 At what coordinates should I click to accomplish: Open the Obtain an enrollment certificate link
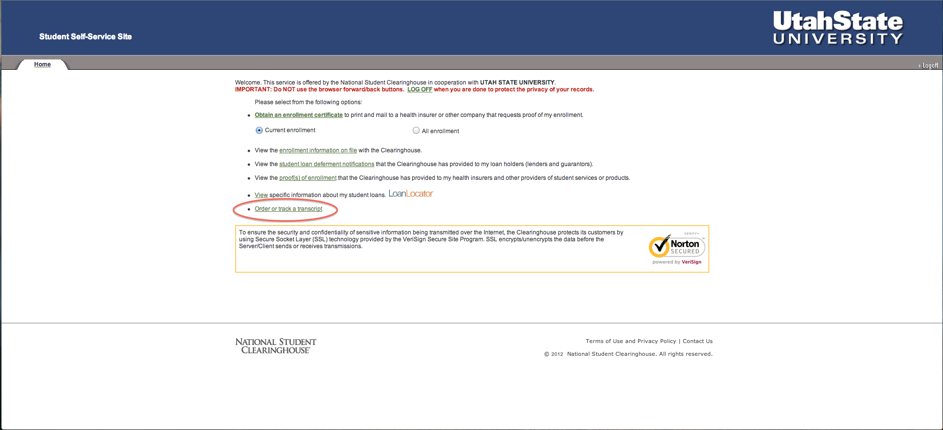point(298,115)
